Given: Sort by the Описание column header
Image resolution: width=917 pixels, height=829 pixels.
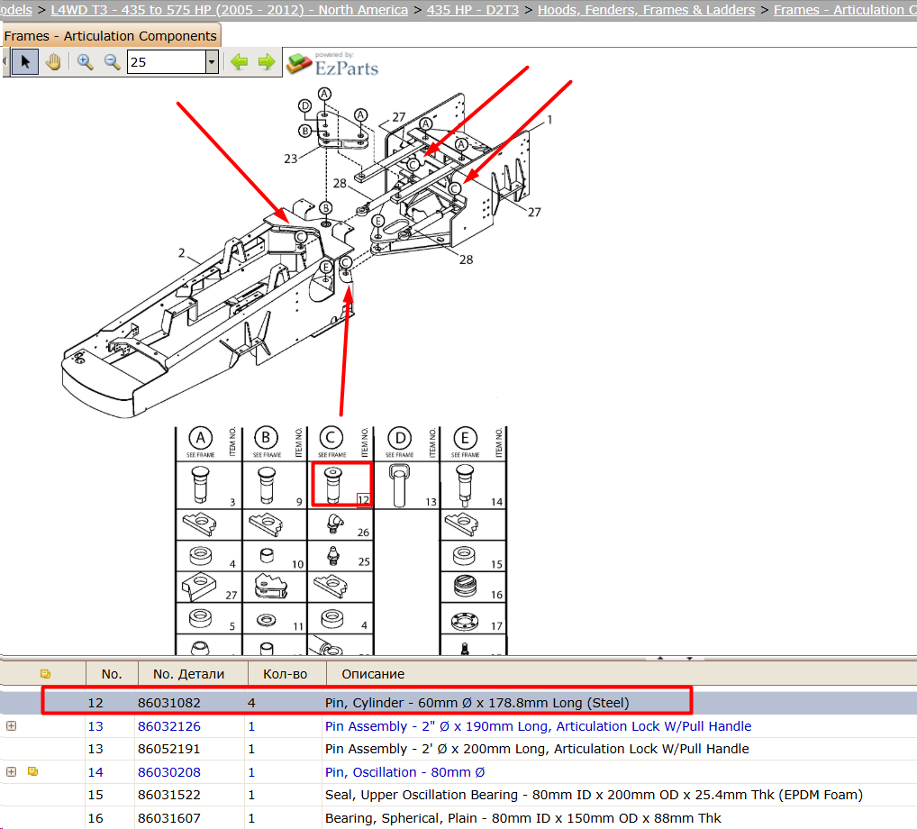Looking at the screenshot, I should 373,674.
